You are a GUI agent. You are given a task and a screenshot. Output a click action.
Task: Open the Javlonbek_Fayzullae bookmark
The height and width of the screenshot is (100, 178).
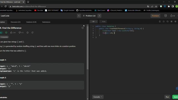tap(24, 10)
